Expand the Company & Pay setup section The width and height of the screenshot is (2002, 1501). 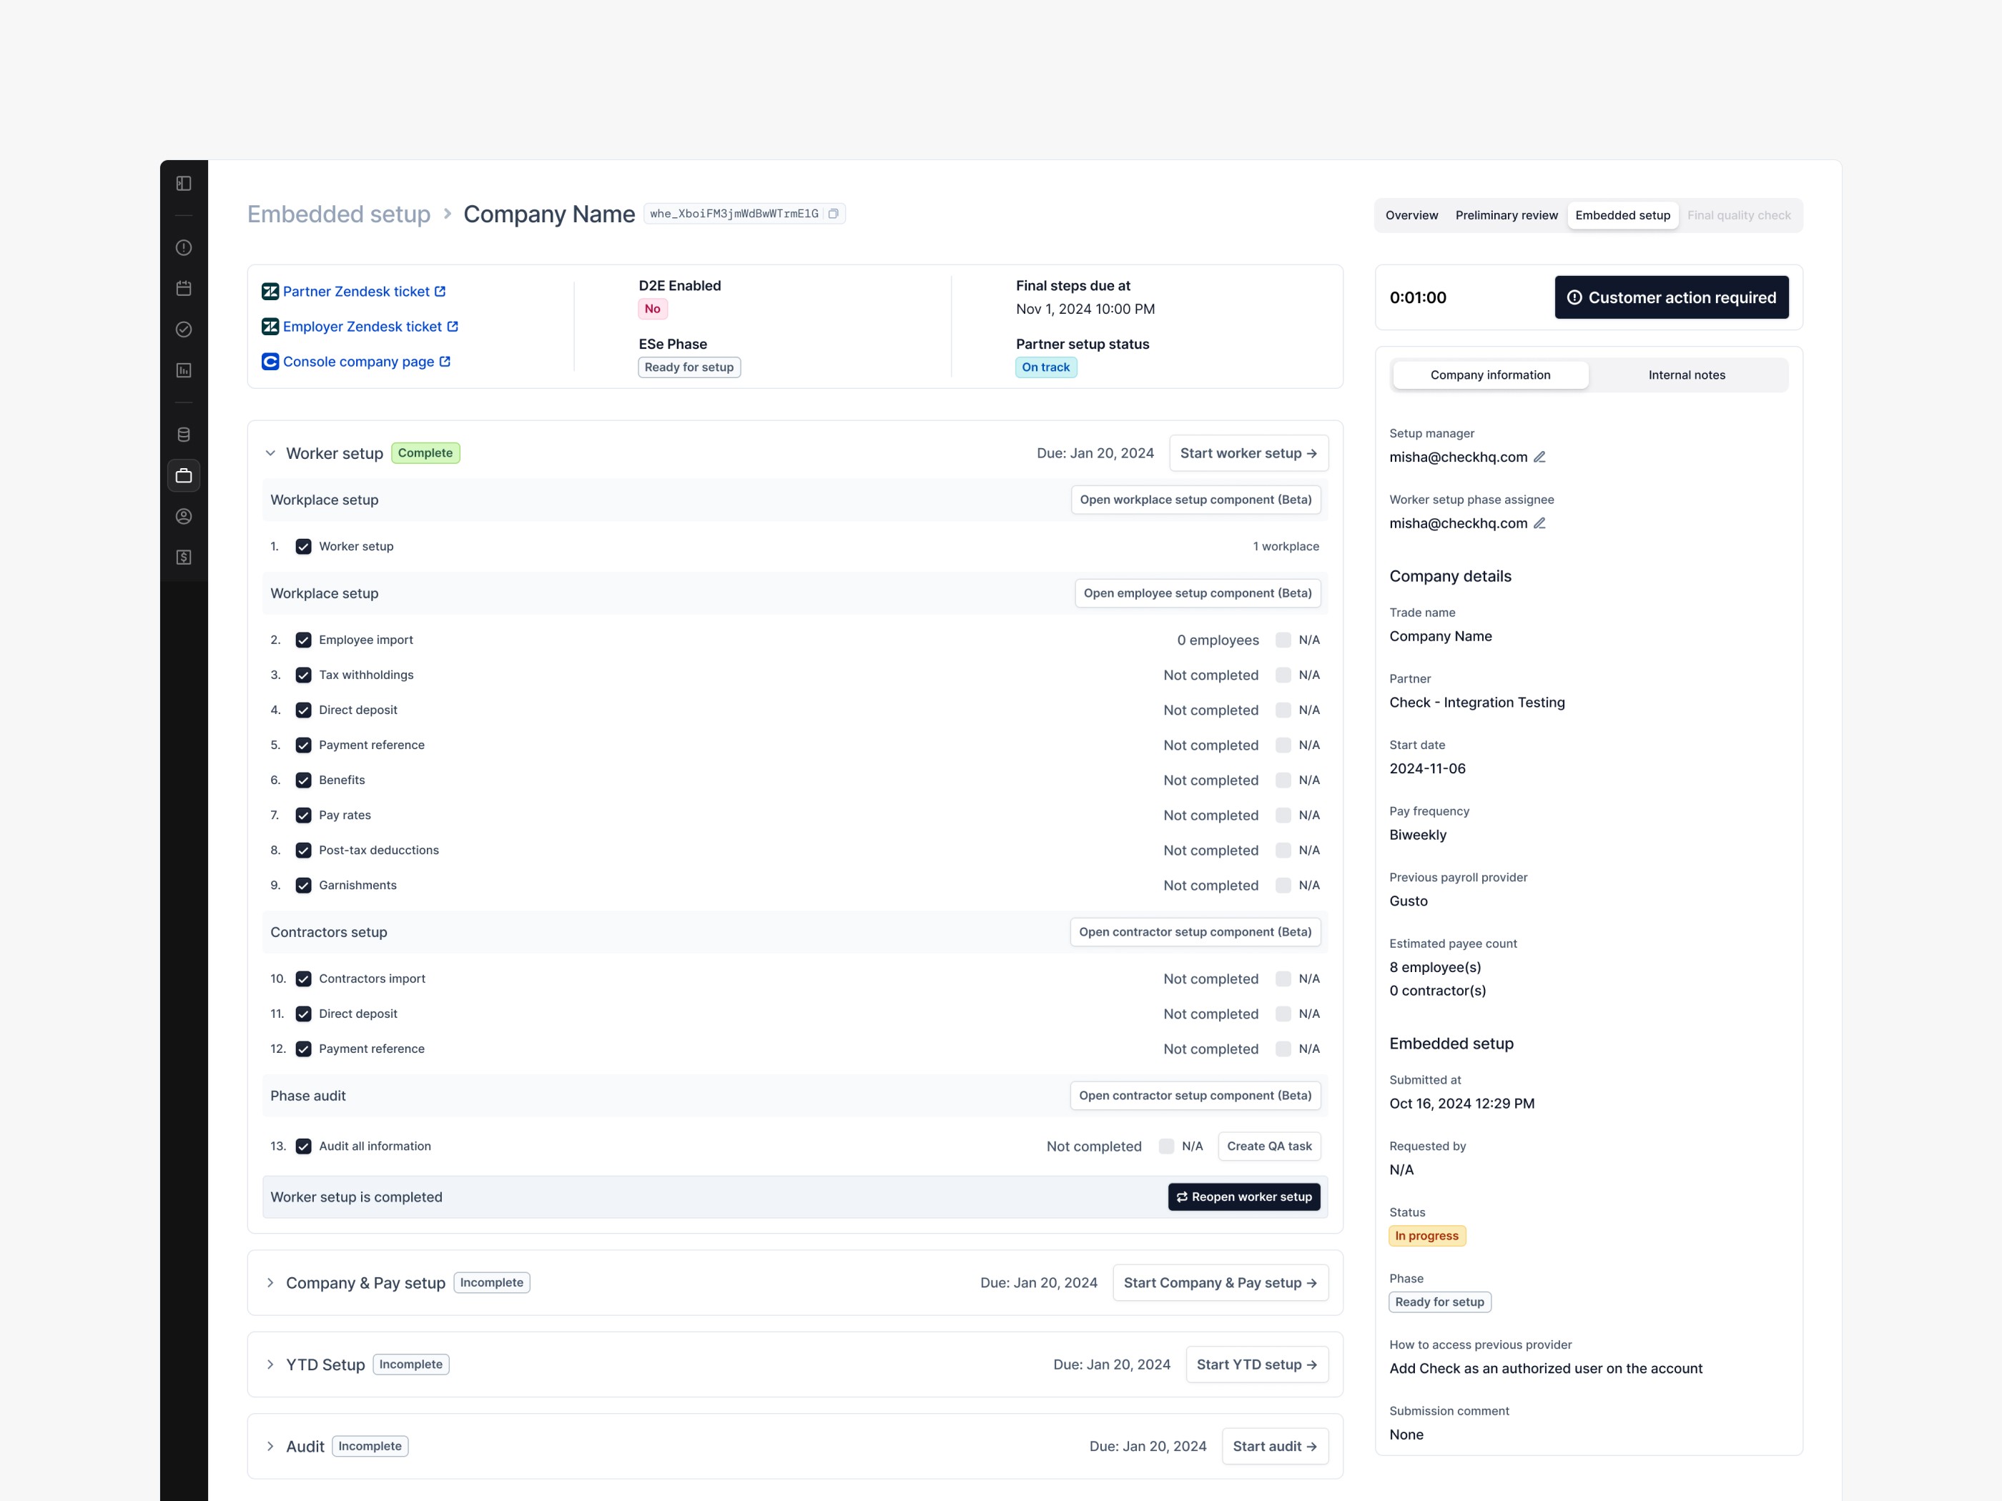tap(270, 1283)
